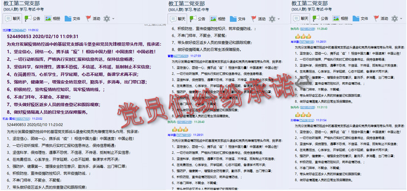The image size is (407, 191).
Task: Select the 活动 flag icon in the middle window
Action: click(253, 19)
